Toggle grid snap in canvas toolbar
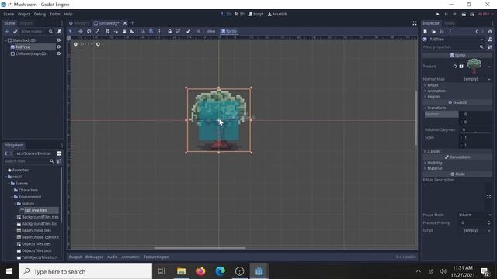 pos(151,31)
